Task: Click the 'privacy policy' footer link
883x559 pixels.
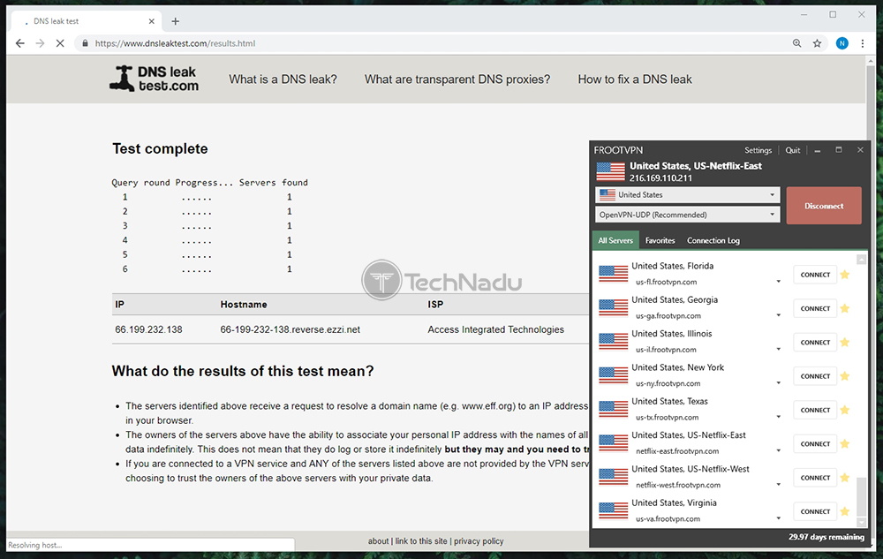Action: (479, 541)
